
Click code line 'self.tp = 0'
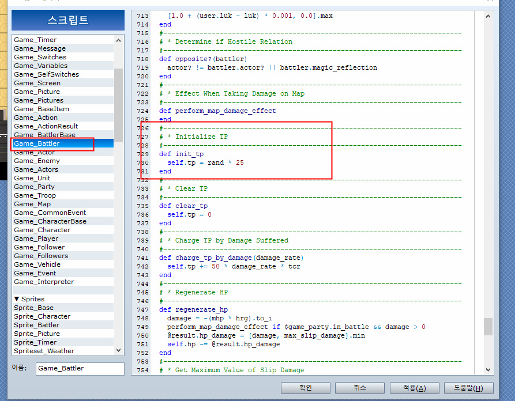pyautogui.click(x=190, y=214)
